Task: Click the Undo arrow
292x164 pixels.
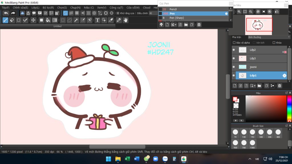Action: click(6, 13)
